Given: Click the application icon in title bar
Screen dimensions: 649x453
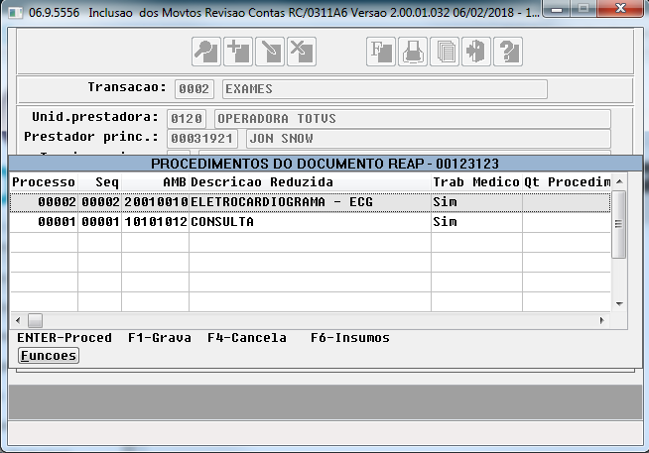Looking at the screenshot, I should pyautogui.click(x=15, y=13).
